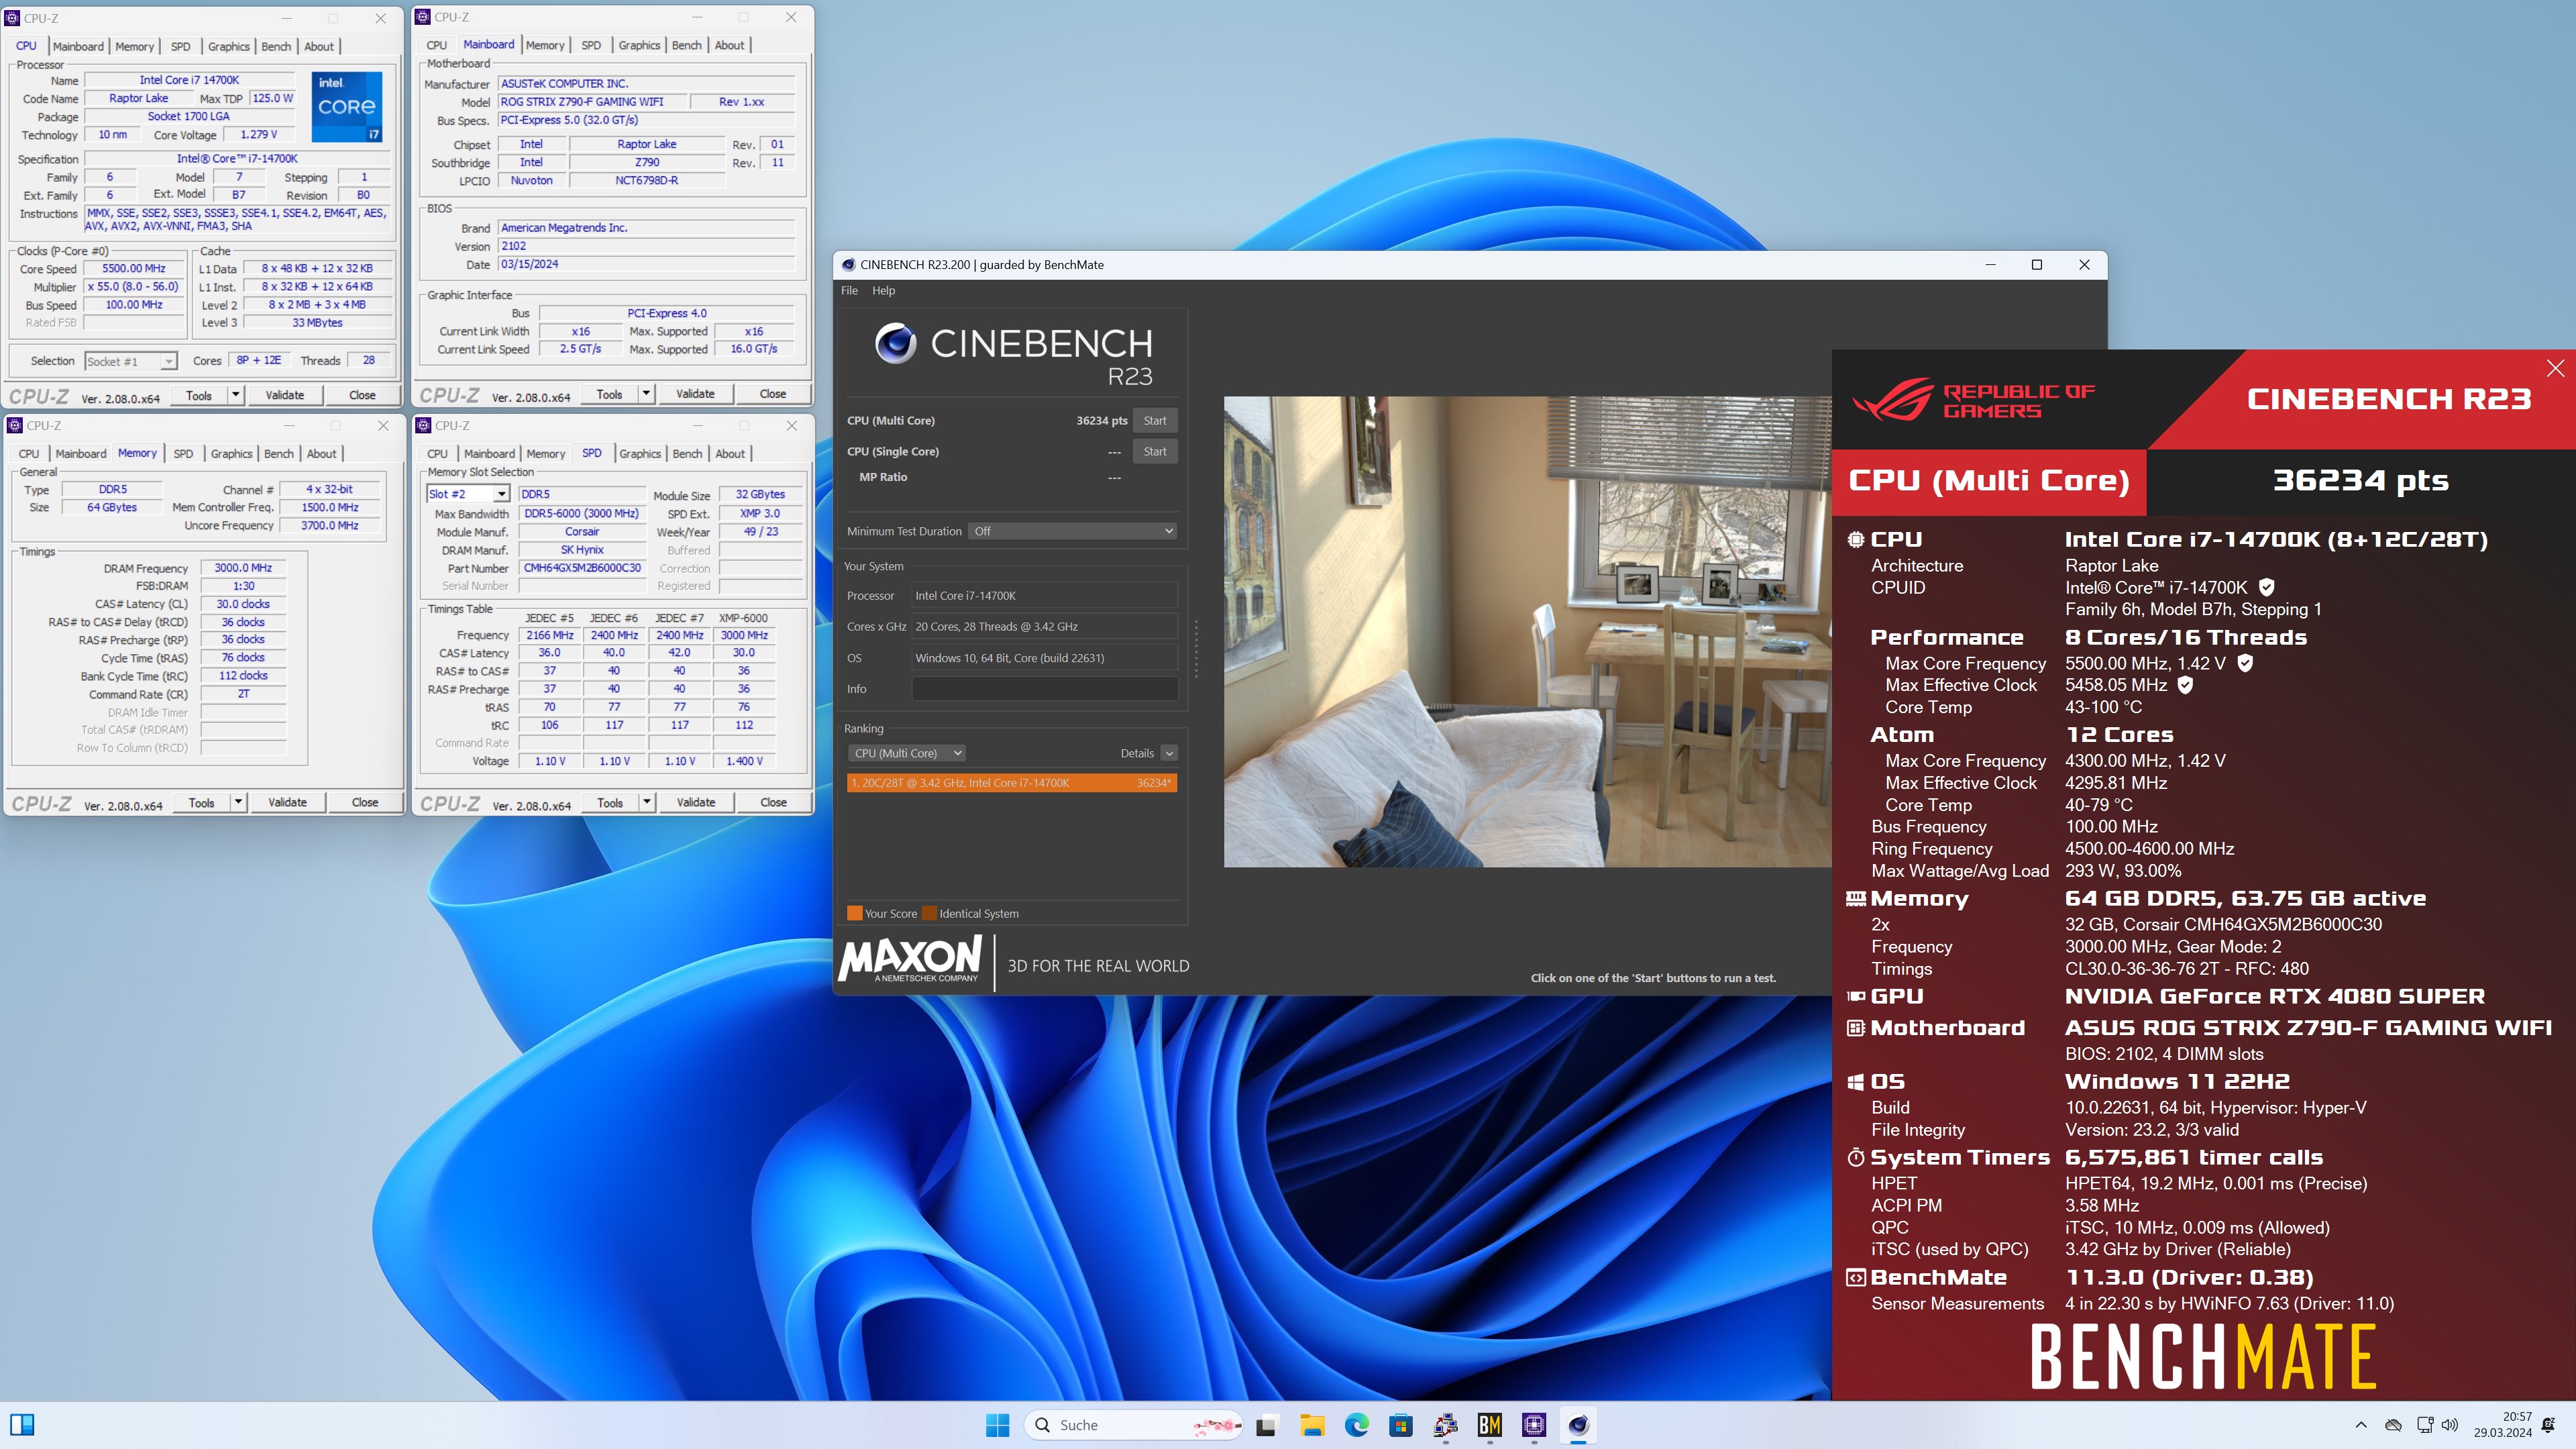Expand the ranking Details toggle

pyautogui.click(x=1169, y=753)
